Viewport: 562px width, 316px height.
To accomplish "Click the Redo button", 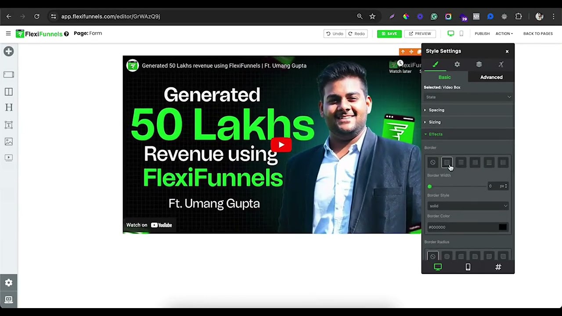I will point(357,34).
